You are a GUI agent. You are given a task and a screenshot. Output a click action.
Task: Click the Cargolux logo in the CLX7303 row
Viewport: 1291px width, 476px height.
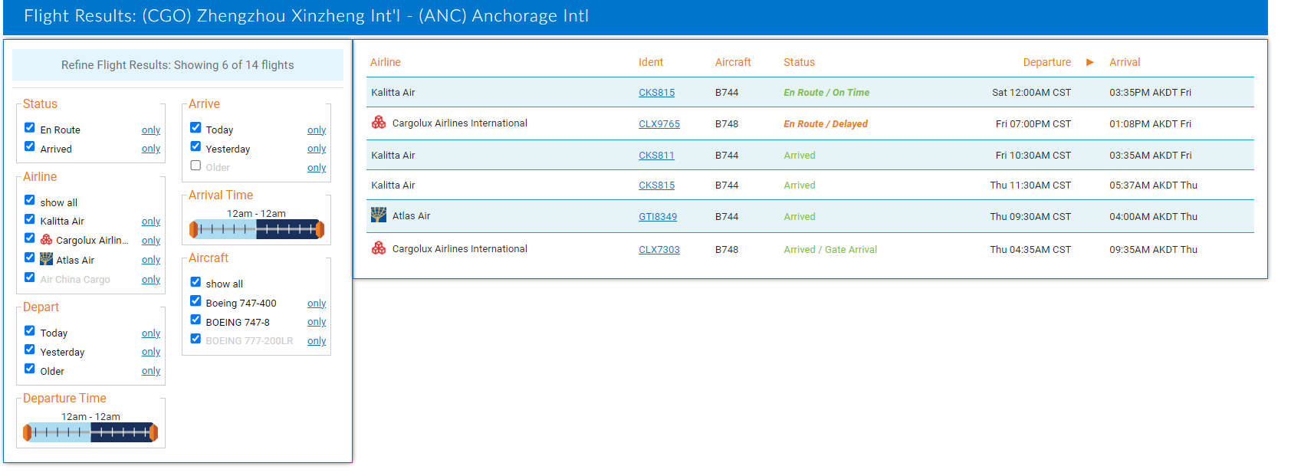379,248
